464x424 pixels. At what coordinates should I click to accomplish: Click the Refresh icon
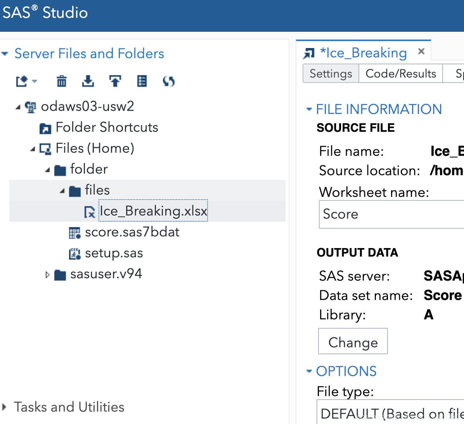click(169, 81)
